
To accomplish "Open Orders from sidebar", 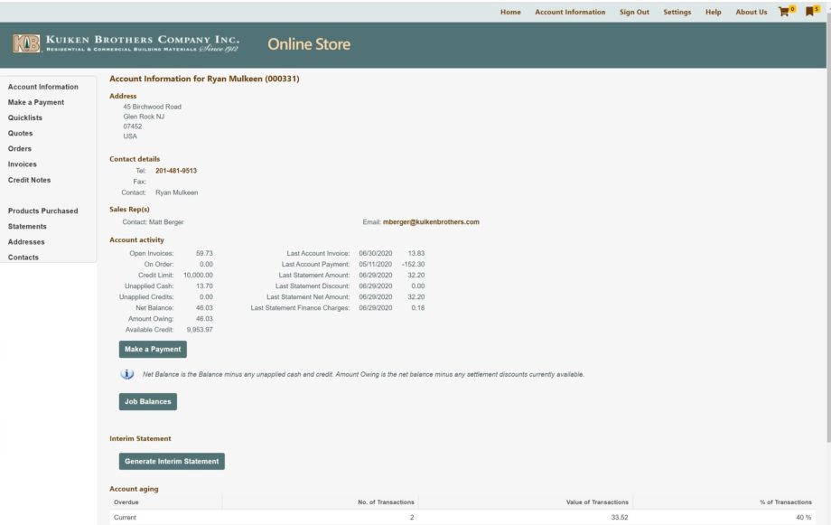I will point(20,148).
